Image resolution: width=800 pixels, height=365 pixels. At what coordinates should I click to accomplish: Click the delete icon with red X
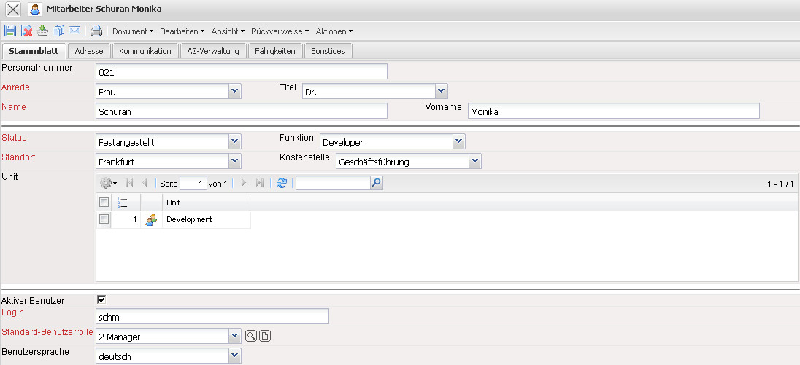26,31
